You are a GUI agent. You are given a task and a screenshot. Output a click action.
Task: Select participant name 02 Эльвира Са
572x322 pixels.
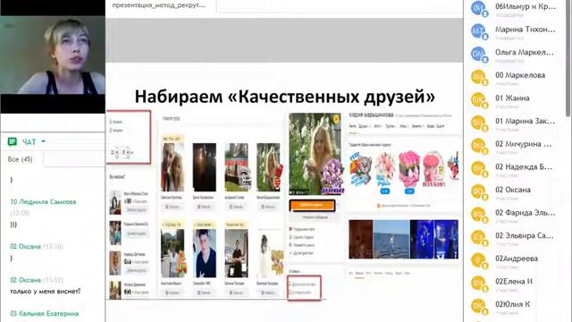525,235
